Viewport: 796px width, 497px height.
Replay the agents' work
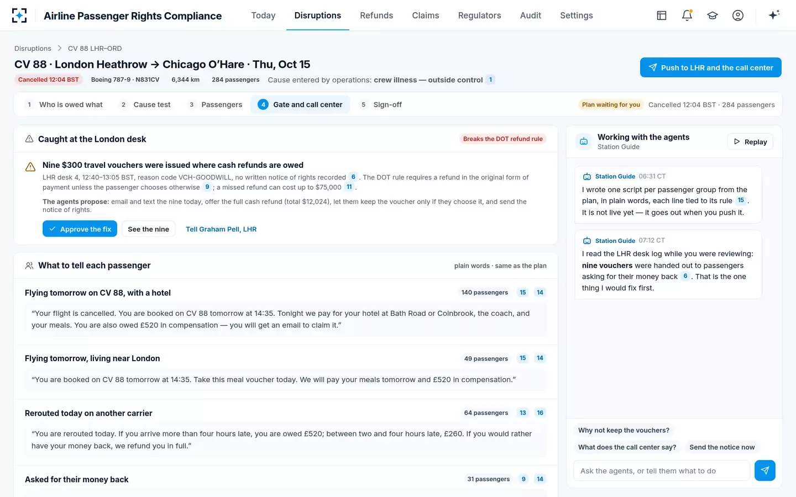point(750,142)
